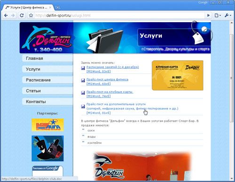This screenshot has height=182, width=235.
Task: Go back with the browser back arrow
Action: (x=6, y=16)
